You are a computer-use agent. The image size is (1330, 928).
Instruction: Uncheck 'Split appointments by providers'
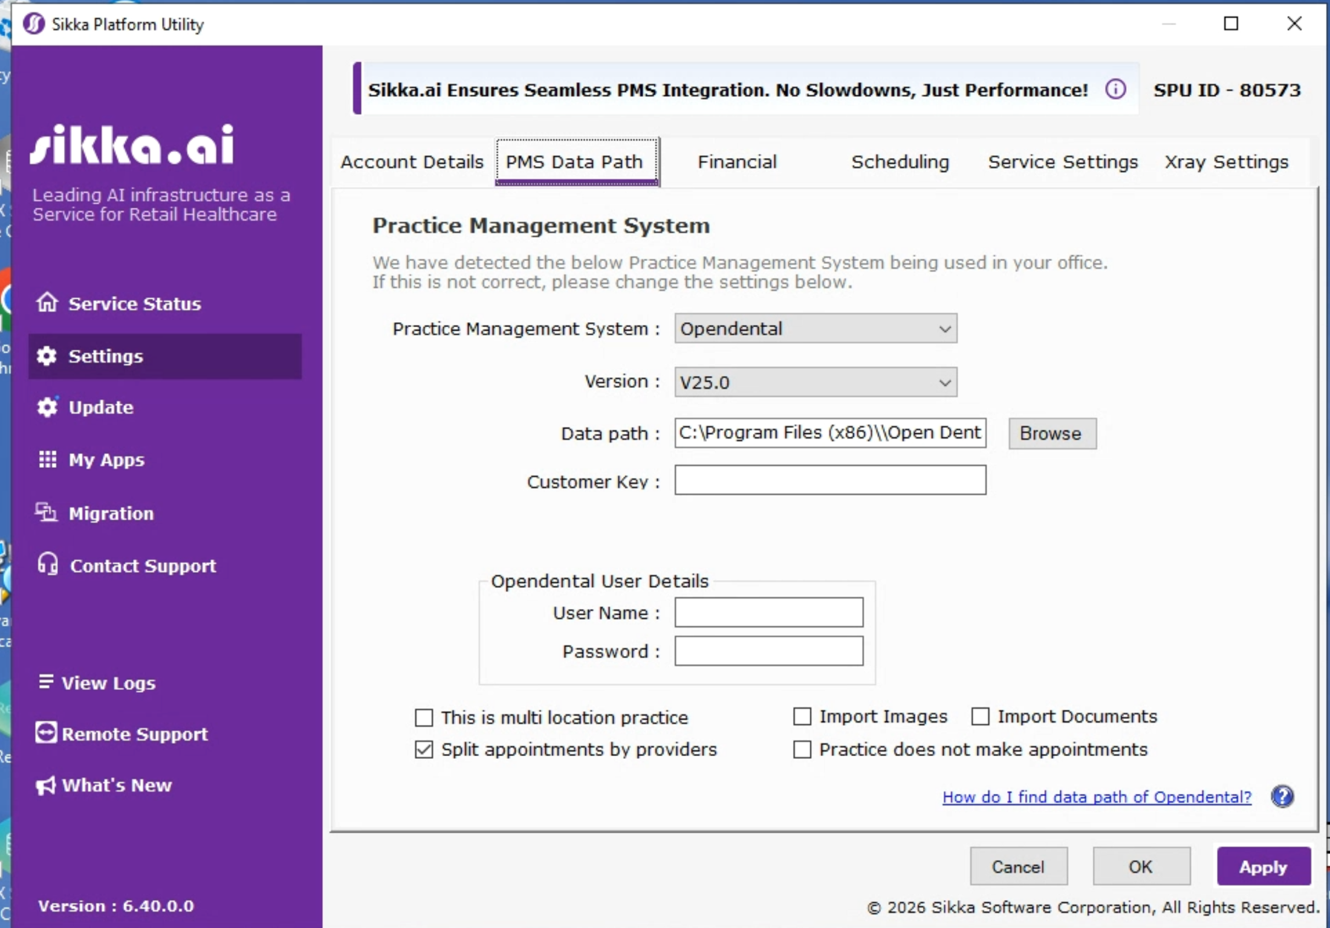pyautogui.click(x=424, y=750)
